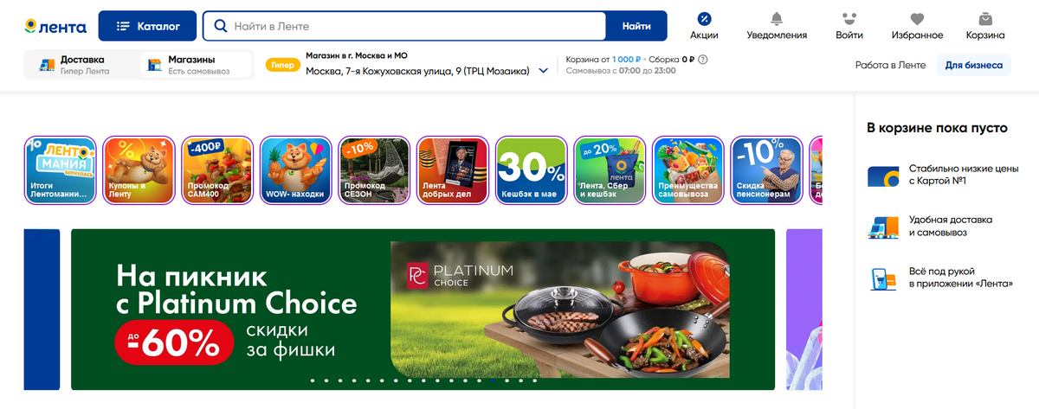Open the Промокод САМ400 story
This screenshot has height=409, width=1039.
coord(217,170)
